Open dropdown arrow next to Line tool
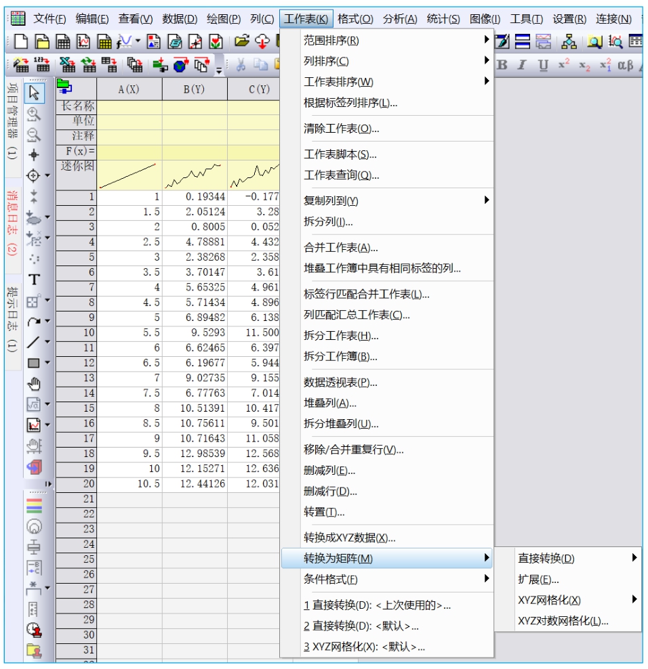 [47, 343]
